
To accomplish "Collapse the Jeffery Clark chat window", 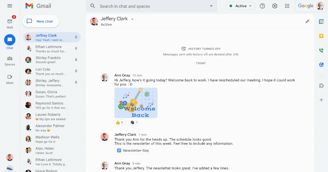I will pos(307,21).
